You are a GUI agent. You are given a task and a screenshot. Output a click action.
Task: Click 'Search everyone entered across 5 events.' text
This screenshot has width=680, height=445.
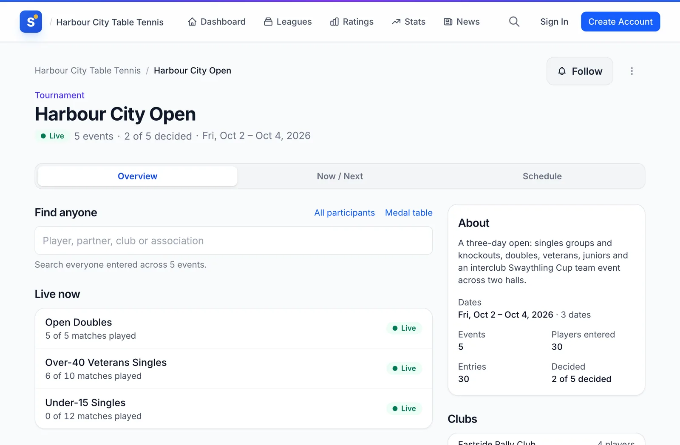click(121, 265)
